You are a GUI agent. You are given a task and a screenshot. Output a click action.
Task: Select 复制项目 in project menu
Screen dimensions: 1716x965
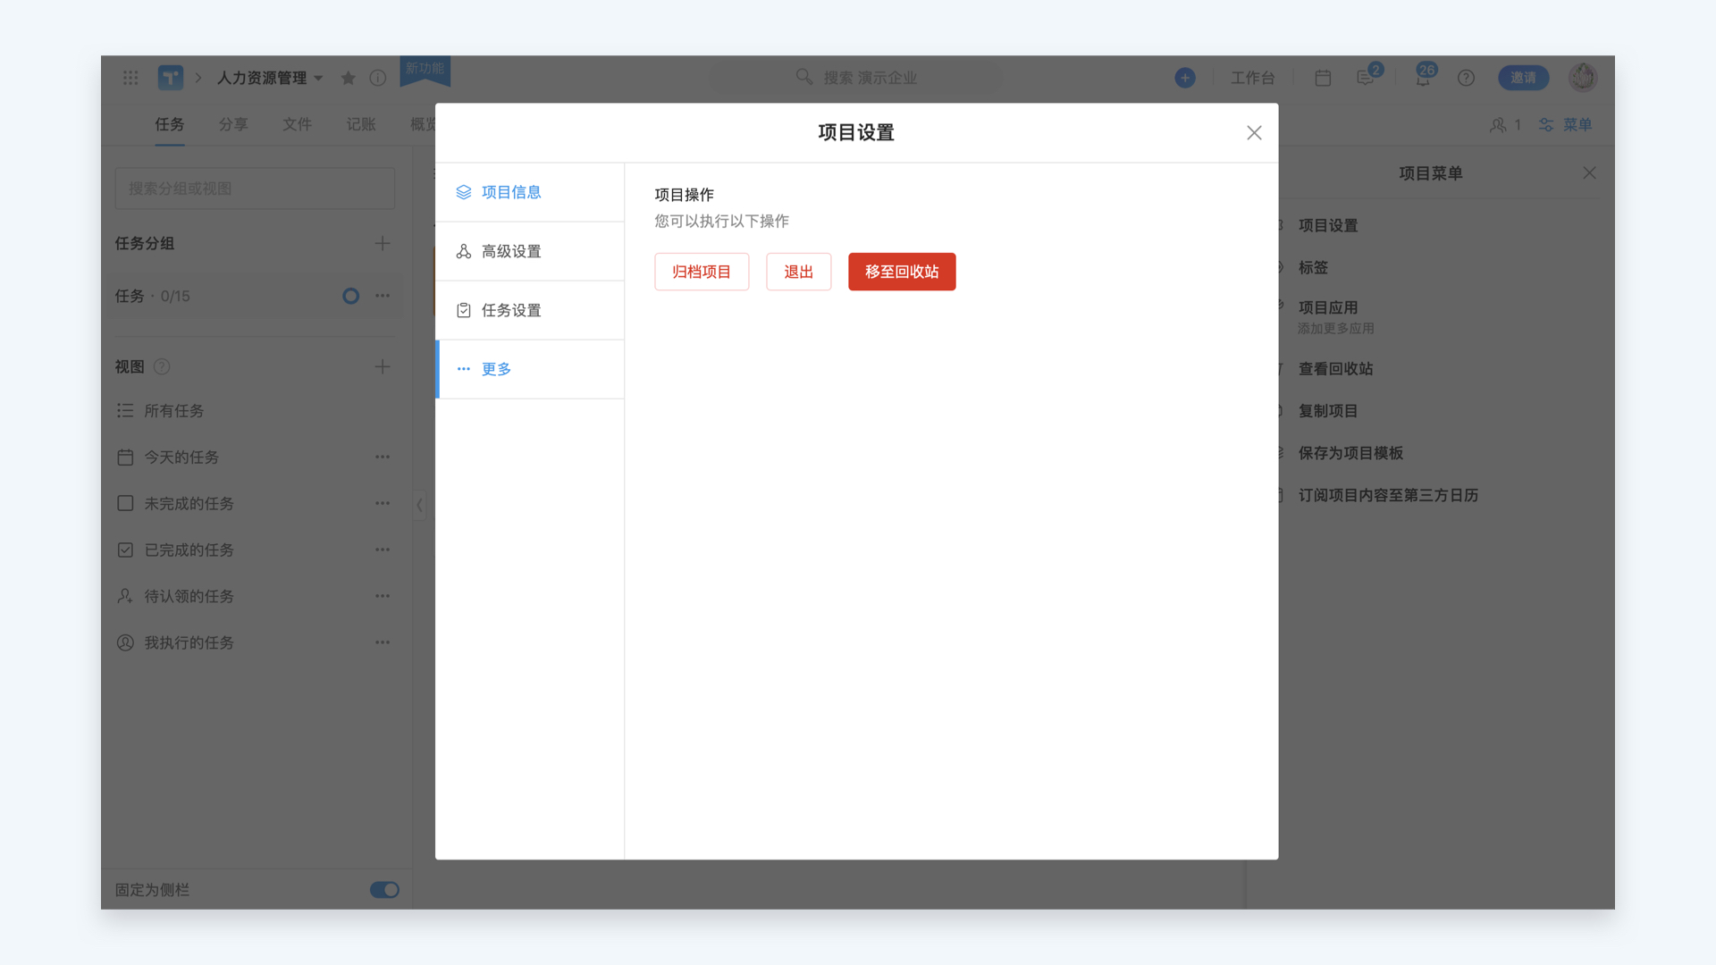pos(1327,411)
